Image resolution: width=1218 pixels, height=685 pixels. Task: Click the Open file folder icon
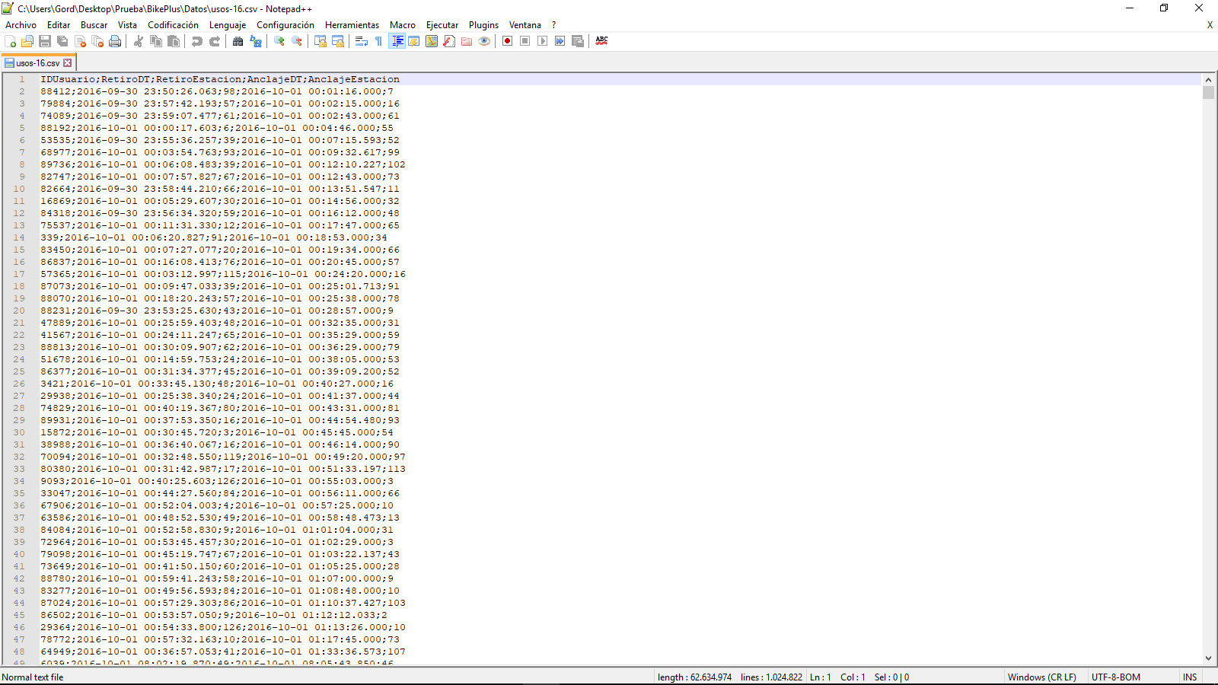pyautogui.click(x=27, y=41)
